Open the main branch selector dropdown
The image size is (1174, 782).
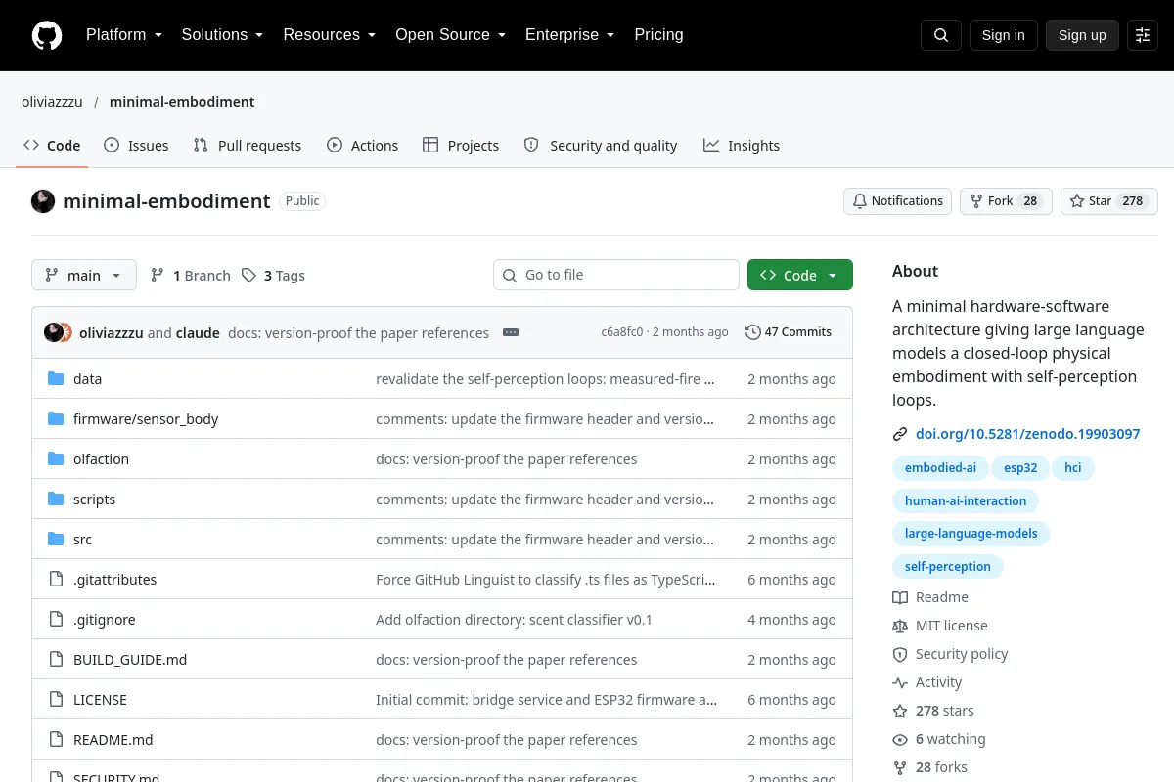pos(84,276)
